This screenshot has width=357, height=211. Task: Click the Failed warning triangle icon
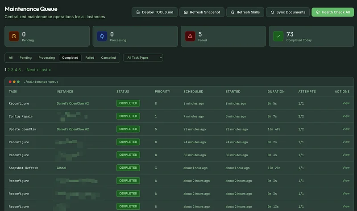click(x=190, y=36)
